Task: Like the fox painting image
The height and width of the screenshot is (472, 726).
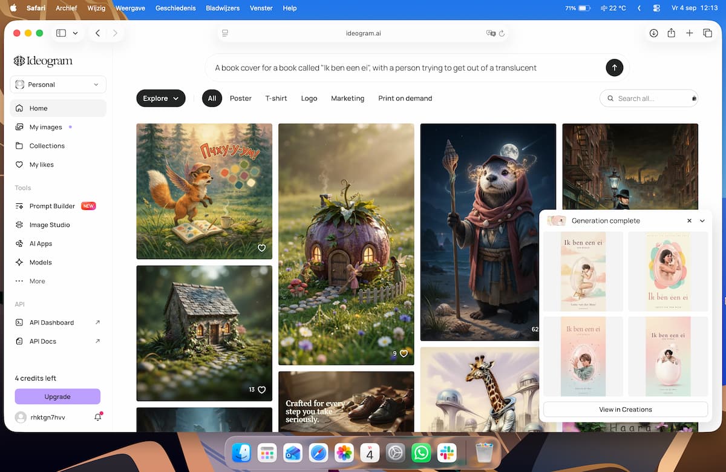Action: (262, 248)
